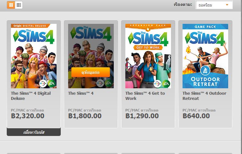Viewport: 242px width, 154px height.
Task: Open Sims 4 Get to Work cover
Action: pos(148,56)
